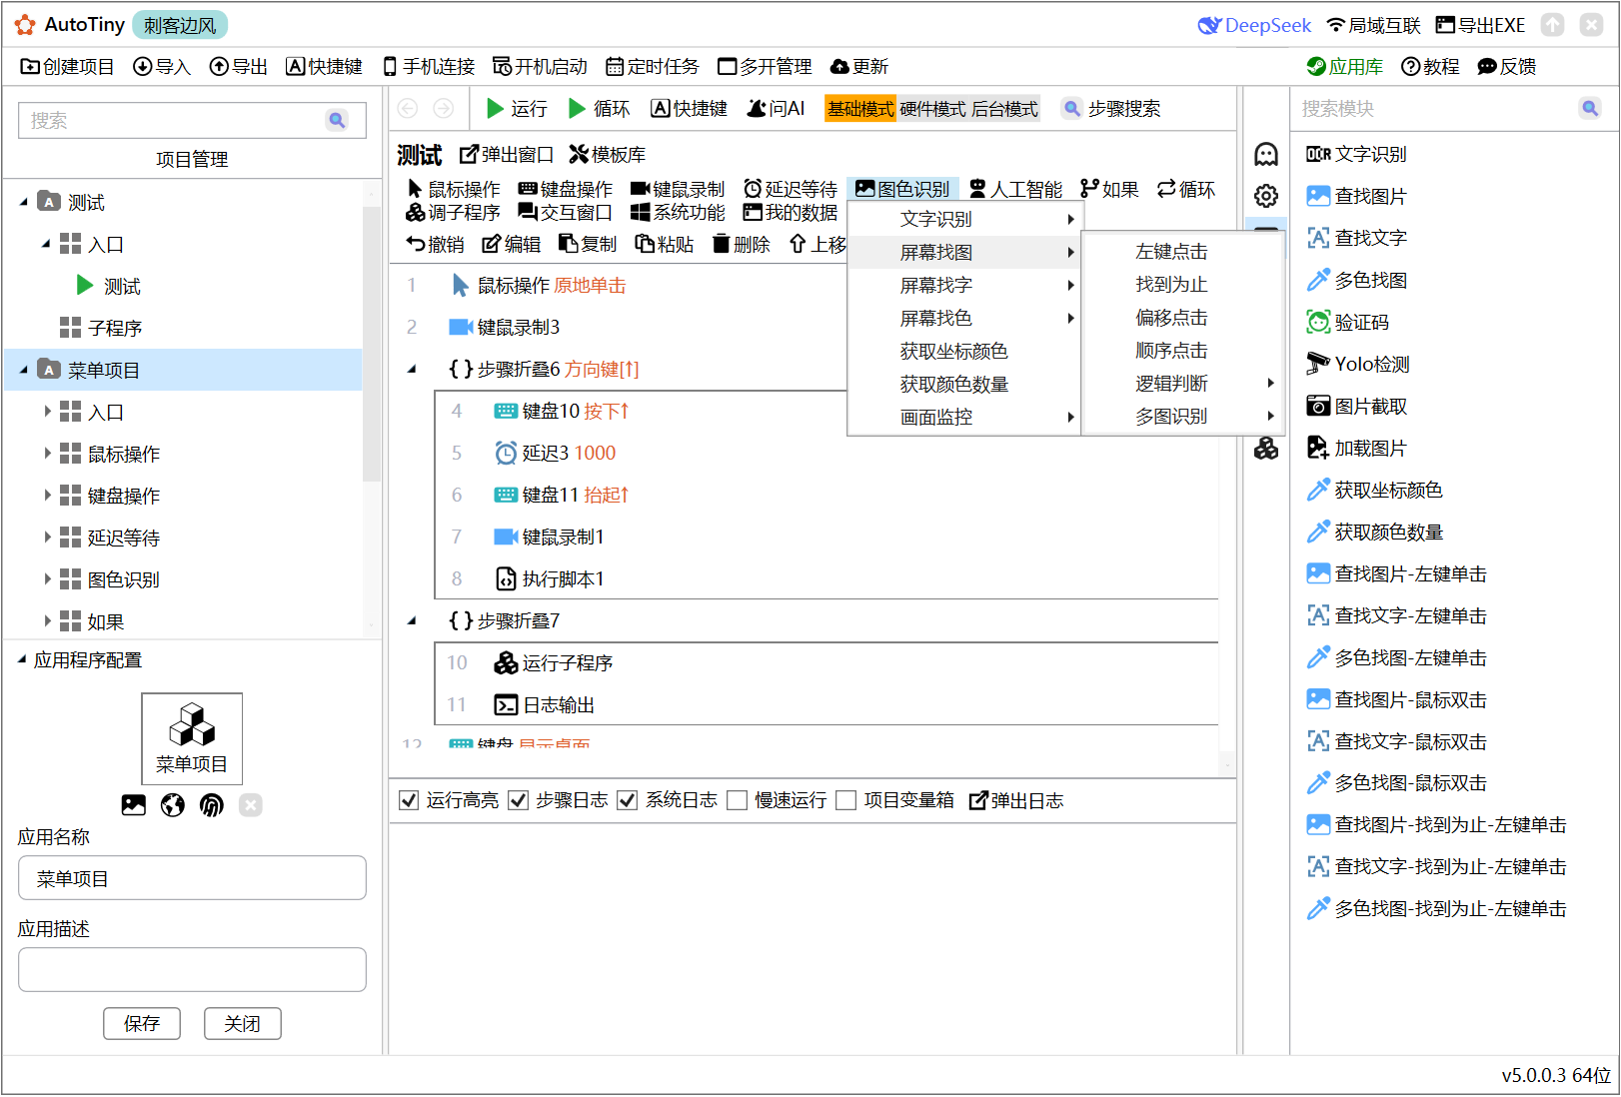Screen dimensions: 1621x1097
Task: Enable the 慢速运行 checkbox
Action: (738, 800)
